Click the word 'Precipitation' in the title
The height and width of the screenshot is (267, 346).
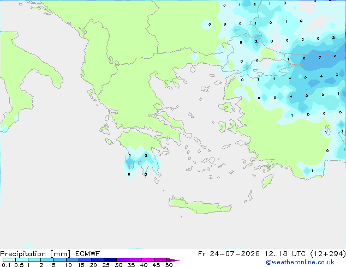pos(23,254)
